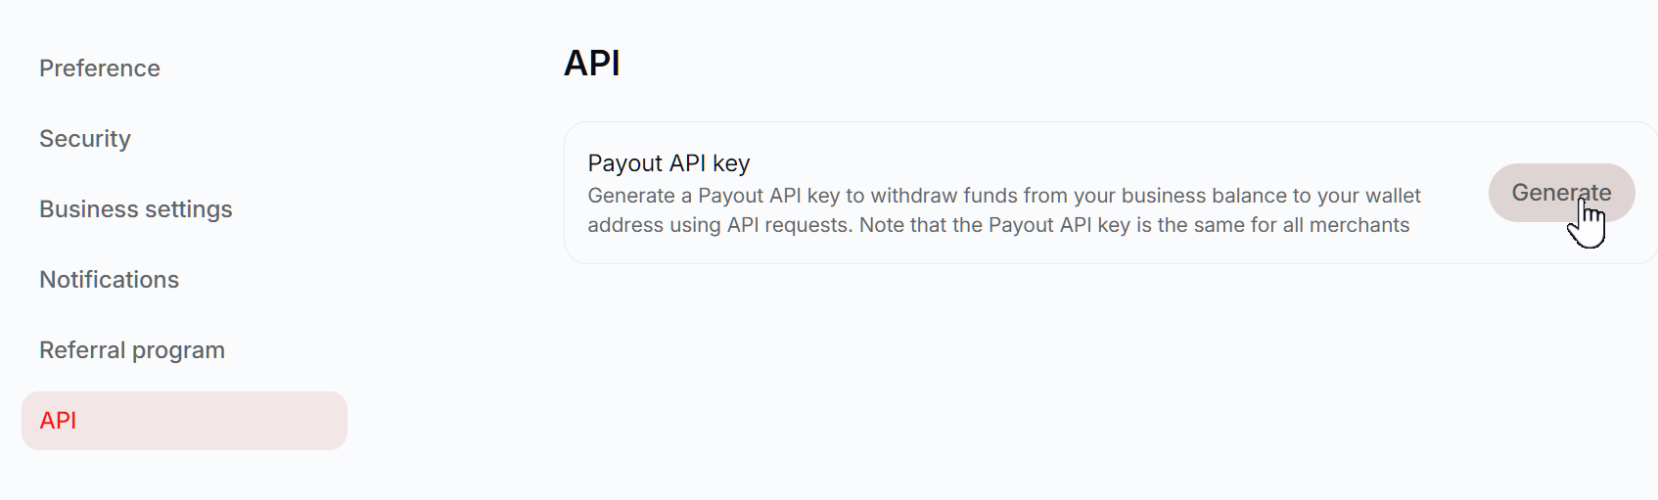This screenshot has width=1658, height=500.
Task: Open the Referral program page
Action: click(132, 350)
